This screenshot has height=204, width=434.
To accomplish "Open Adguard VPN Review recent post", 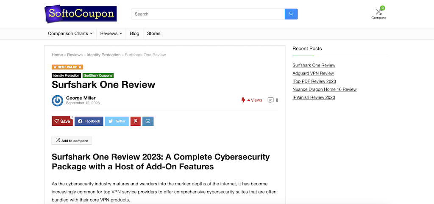I will tap(313, 73).
